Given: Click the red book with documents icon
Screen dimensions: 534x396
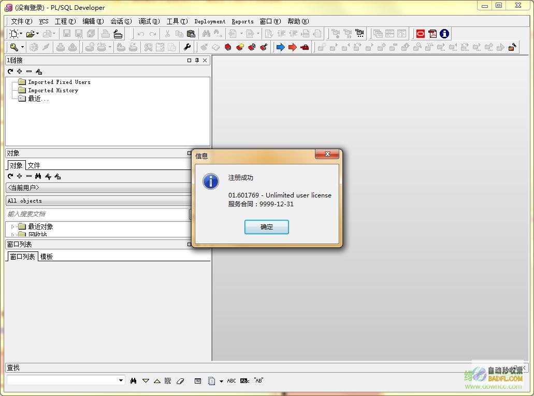Looking at the screenshot, I should coord(252,47).
